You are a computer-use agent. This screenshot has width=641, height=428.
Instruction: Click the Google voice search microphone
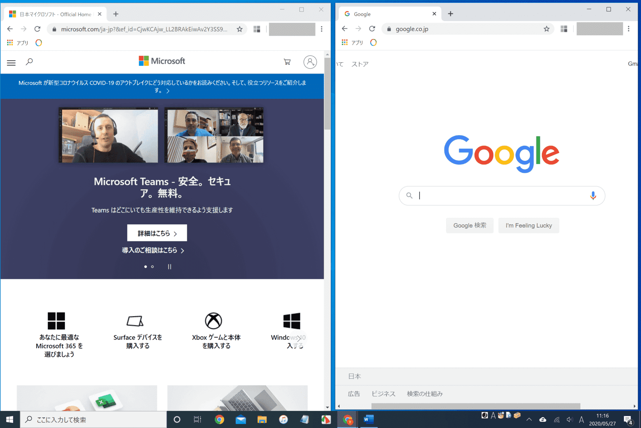tap(593, 195)
